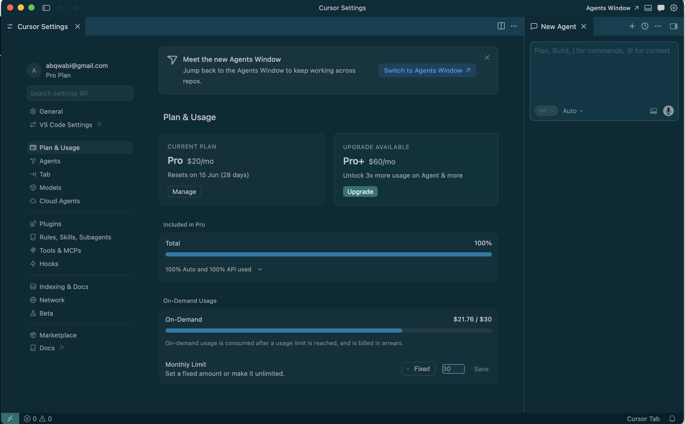Select the Cursor Settings tab
The height and width of the screenshot is (424, 685).
(x=43, y=26)
